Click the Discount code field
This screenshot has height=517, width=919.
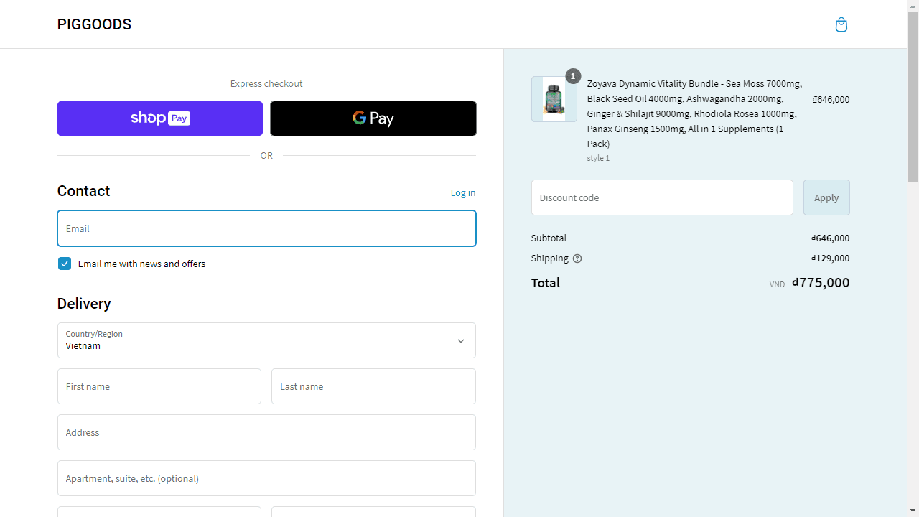662,197
